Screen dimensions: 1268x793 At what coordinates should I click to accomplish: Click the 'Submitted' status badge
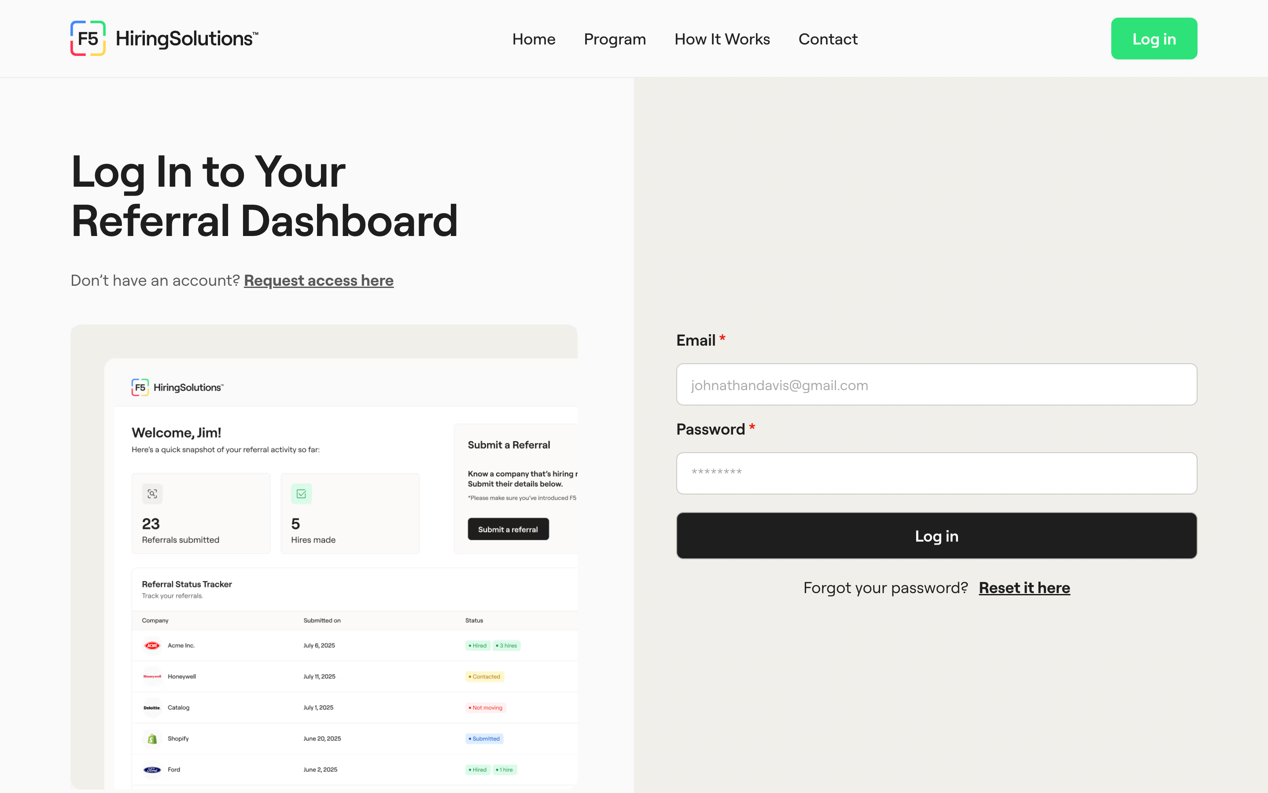[x=484, y=738]
